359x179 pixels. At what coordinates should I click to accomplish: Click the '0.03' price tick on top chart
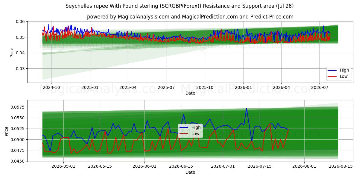20,69
